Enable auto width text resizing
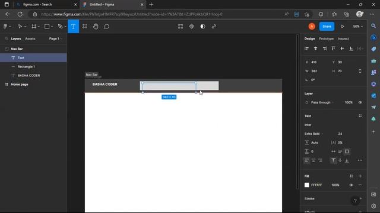 334,151
